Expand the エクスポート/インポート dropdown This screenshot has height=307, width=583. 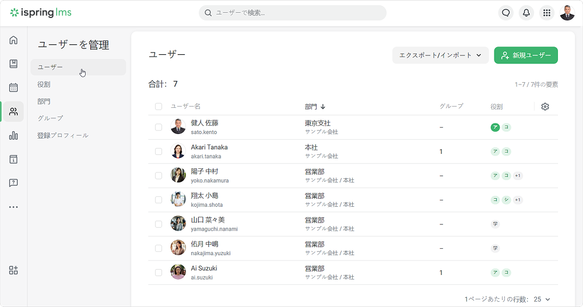tap(440, 55)
